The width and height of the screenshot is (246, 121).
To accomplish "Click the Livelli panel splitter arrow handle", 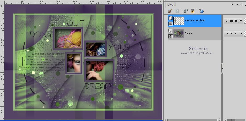I will 222,68.
